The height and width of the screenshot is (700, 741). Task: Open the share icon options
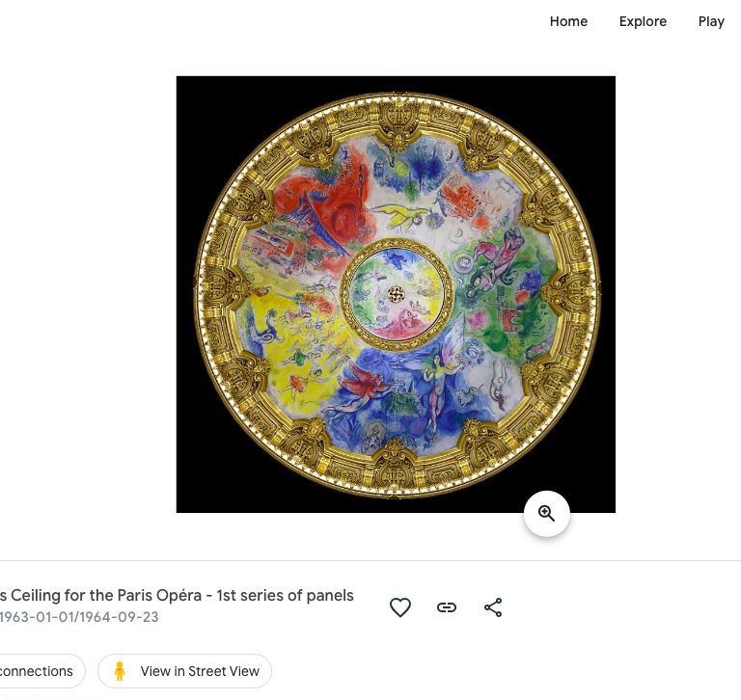click(x=493, y=607)
